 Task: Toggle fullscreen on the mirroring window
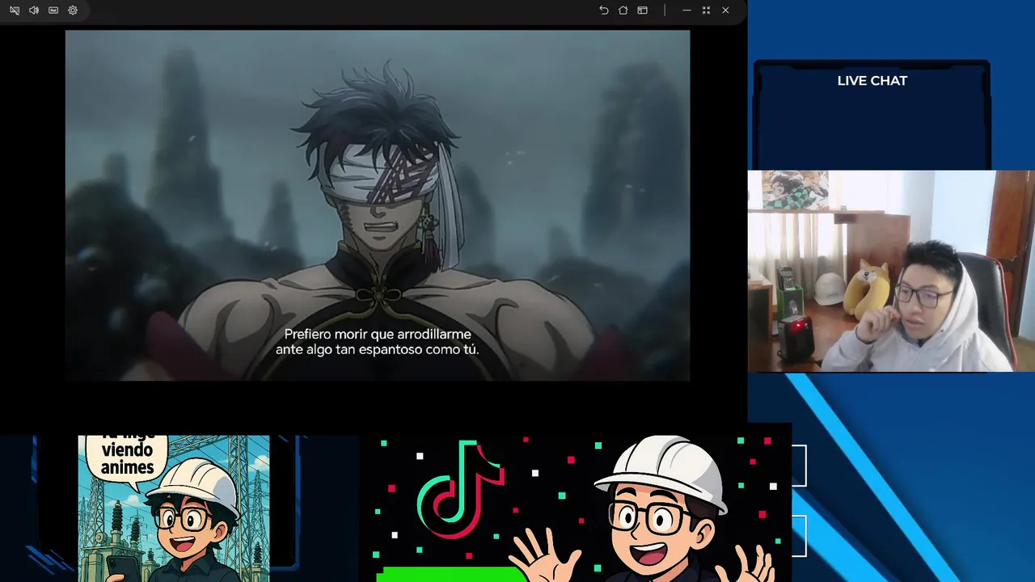[x=706, y=11]
